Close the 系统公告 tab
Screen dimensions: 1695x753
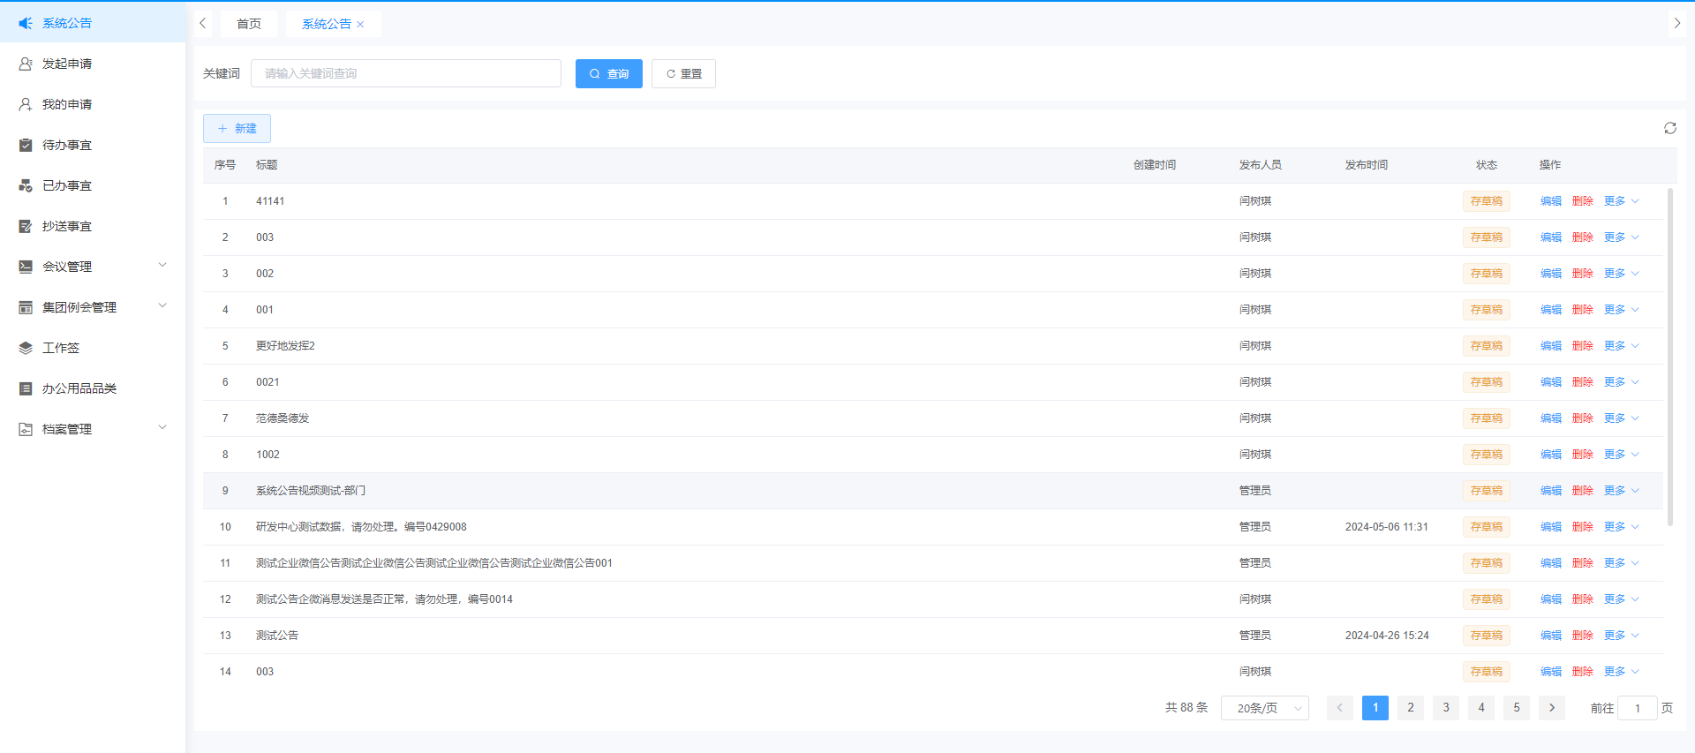click(360, 25)
